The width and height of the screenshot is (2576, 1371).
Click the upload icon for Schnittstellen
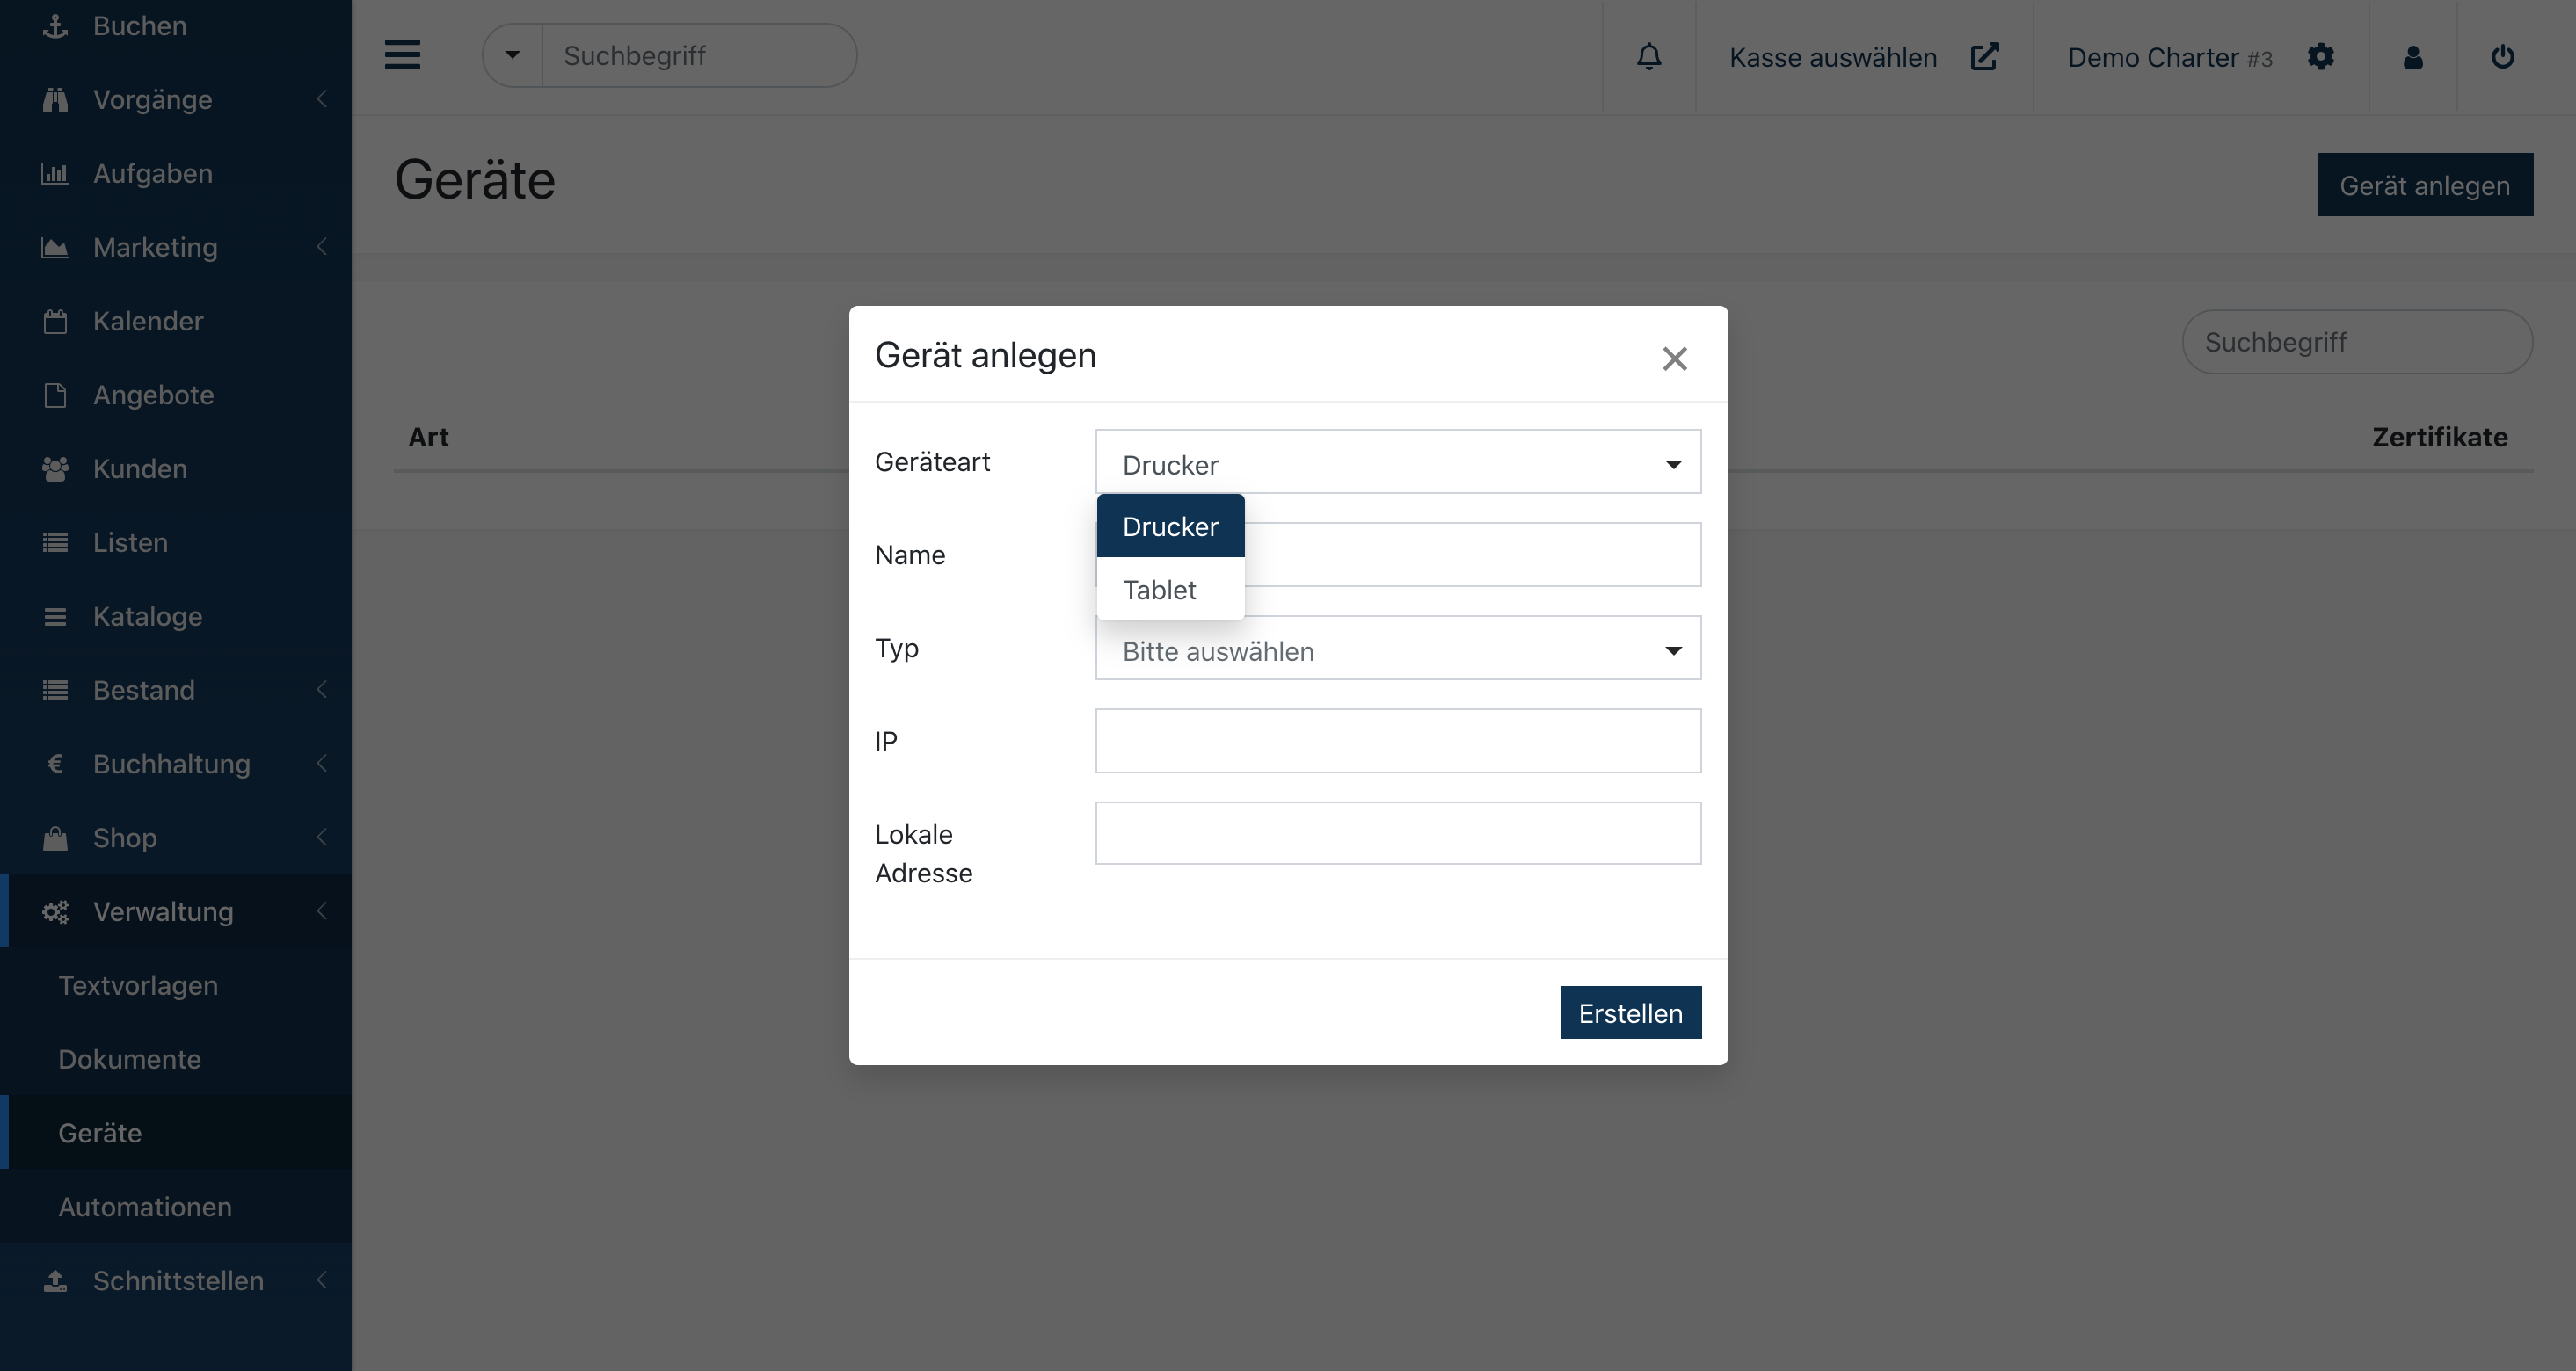click(55, 1281)
